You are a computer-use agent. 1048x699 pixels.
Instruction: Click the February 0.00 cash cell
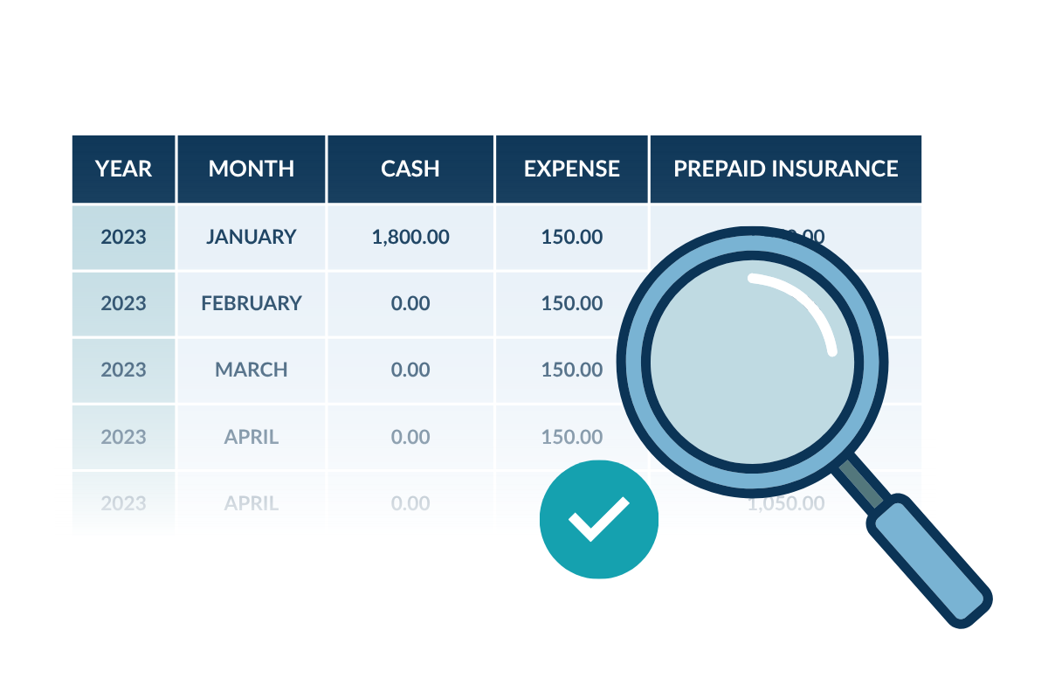coord(410,303)
